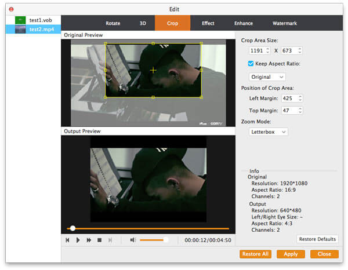Image resolution: width=348 pixels, height=270 pixels.
Task: Open the Enhance tab
Action: 244,23
